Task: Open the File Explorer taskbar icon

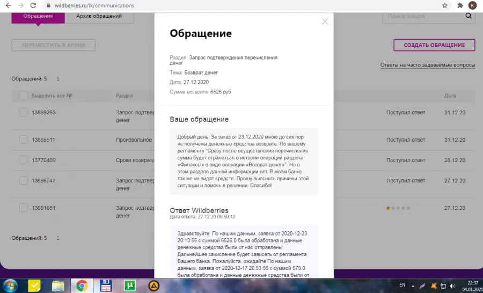Action: (x=58, y=286)
